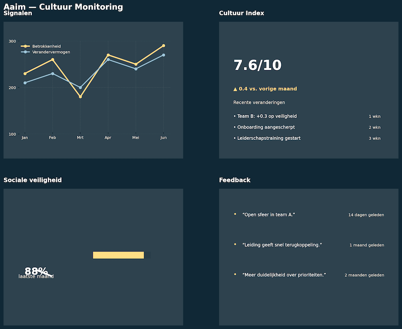This screenshot has height=329, width=402.
Task: Select the March dip point on Betrokkenheid line
Action: pyautogui.click(x=80, y=96)
